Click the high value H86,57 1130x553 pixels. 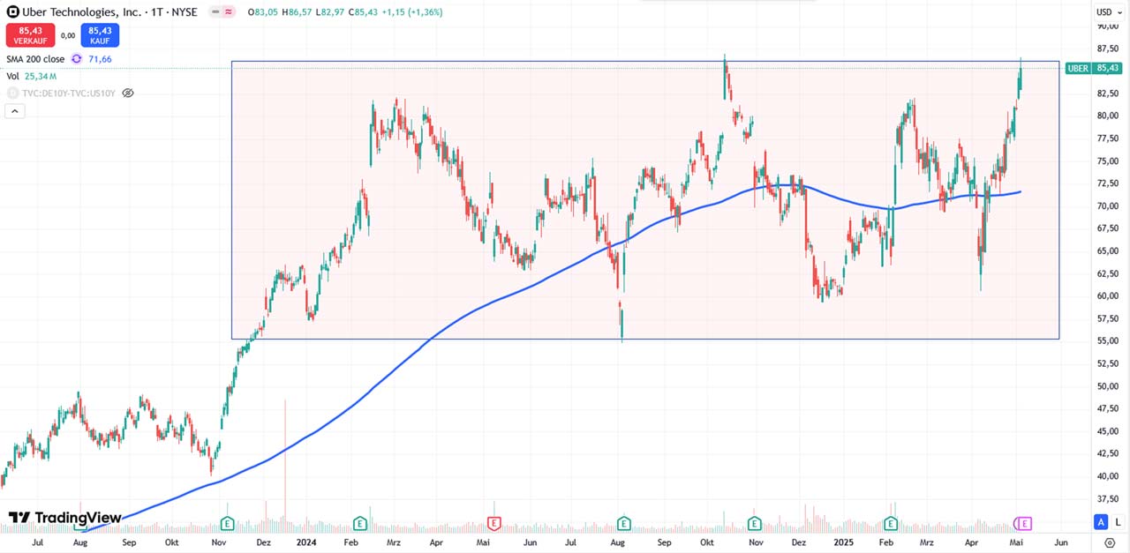pos(297,12)
